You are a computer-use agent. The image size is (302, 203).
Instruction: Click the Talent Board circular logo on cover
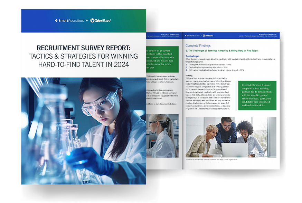(x=93, y=21)
